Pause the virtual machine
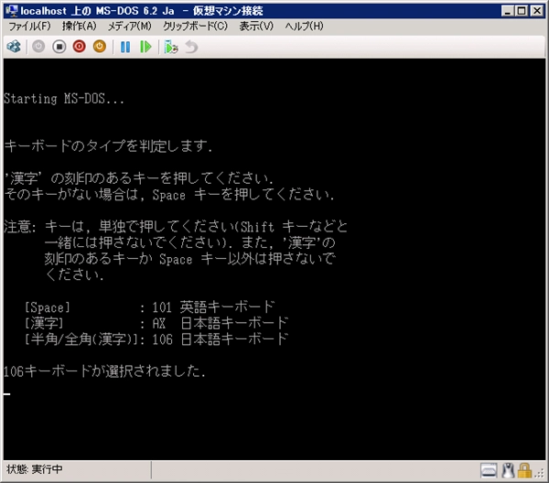This screenshot has height=483, width=549. [125, 47]
